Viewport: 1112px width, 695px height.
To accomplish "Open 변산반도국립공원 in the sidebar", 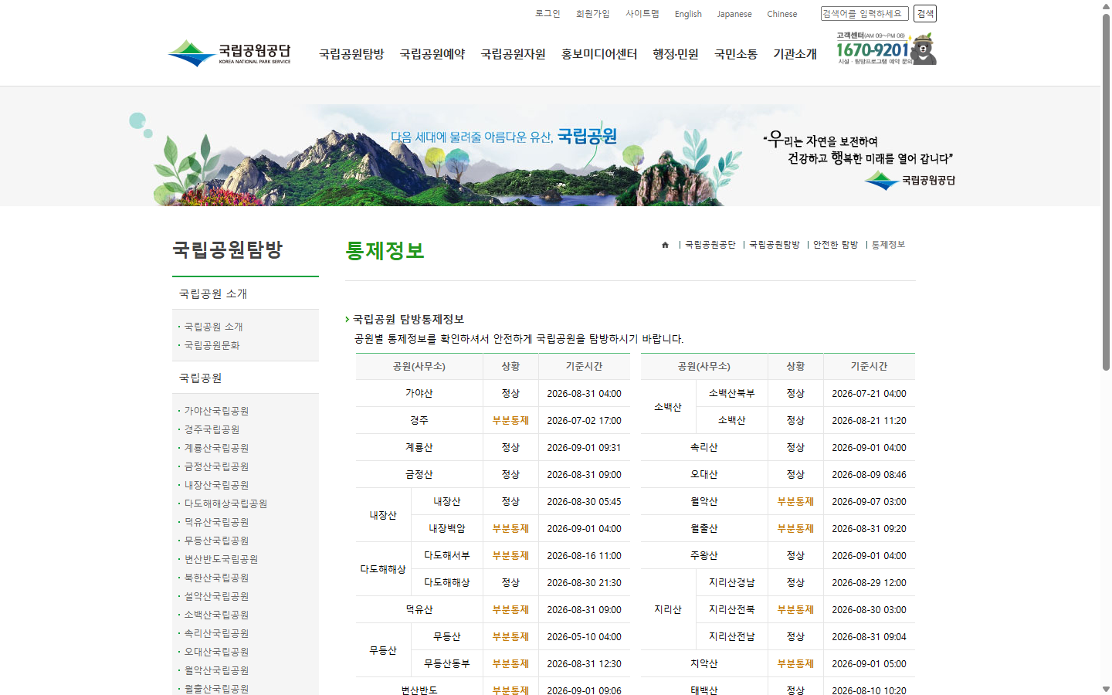I will coord(221,559).
